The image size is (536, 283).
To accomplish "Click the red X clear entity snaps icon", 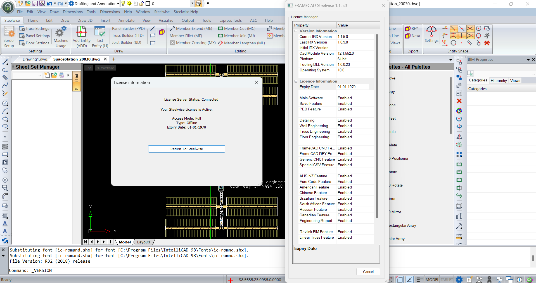I will [x=487, y=43].
